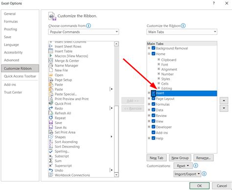Viewport: 232px width, 190px height.
Task: Click the Undo arrow icon
Action: pos(51,170)
